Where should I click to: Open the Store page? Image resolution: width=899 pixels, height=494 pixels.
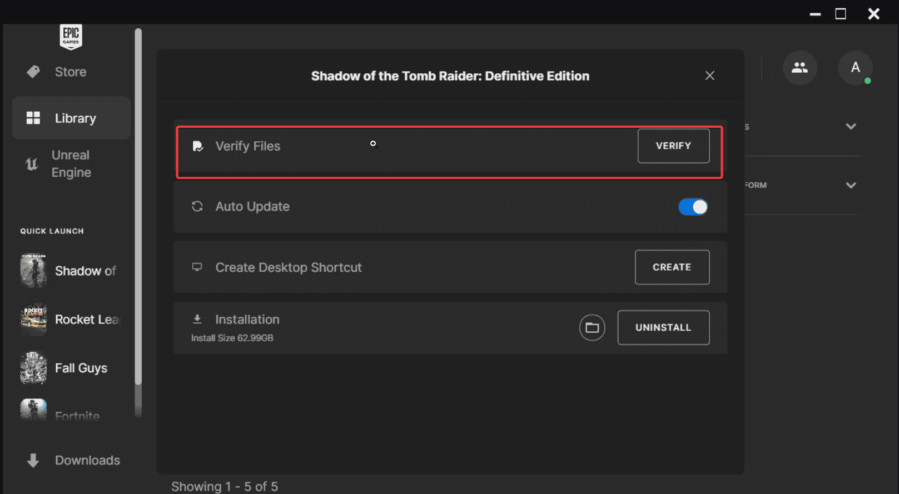(71, 72)
